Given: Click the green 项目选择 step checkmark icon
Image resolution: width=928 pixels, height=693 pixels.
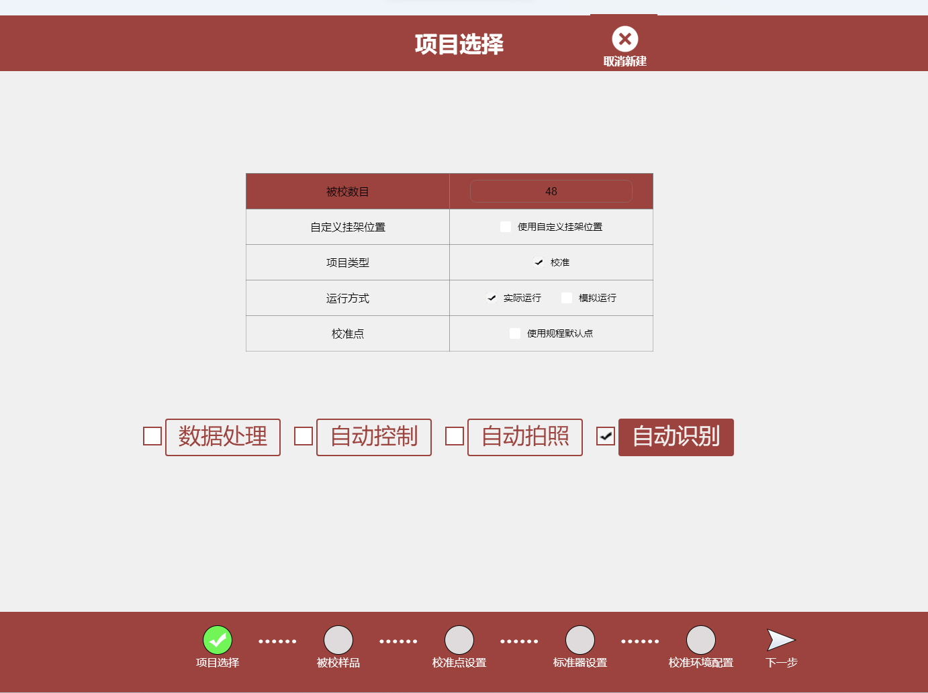Looking at the screenshot, I should coord(218,640).
